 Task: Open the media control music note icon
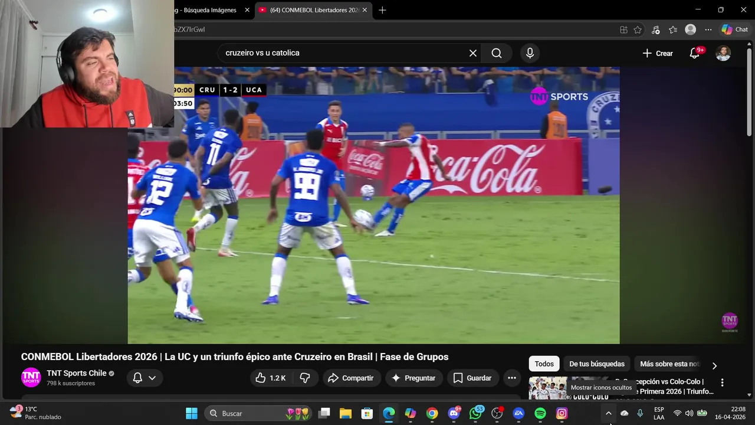tap(655, 30)
